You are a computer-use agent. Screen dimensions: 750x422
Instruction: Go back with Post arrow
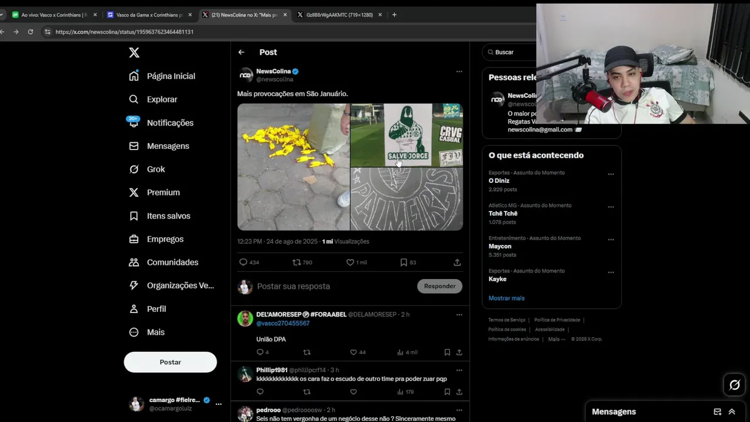[x=241, y=52]
